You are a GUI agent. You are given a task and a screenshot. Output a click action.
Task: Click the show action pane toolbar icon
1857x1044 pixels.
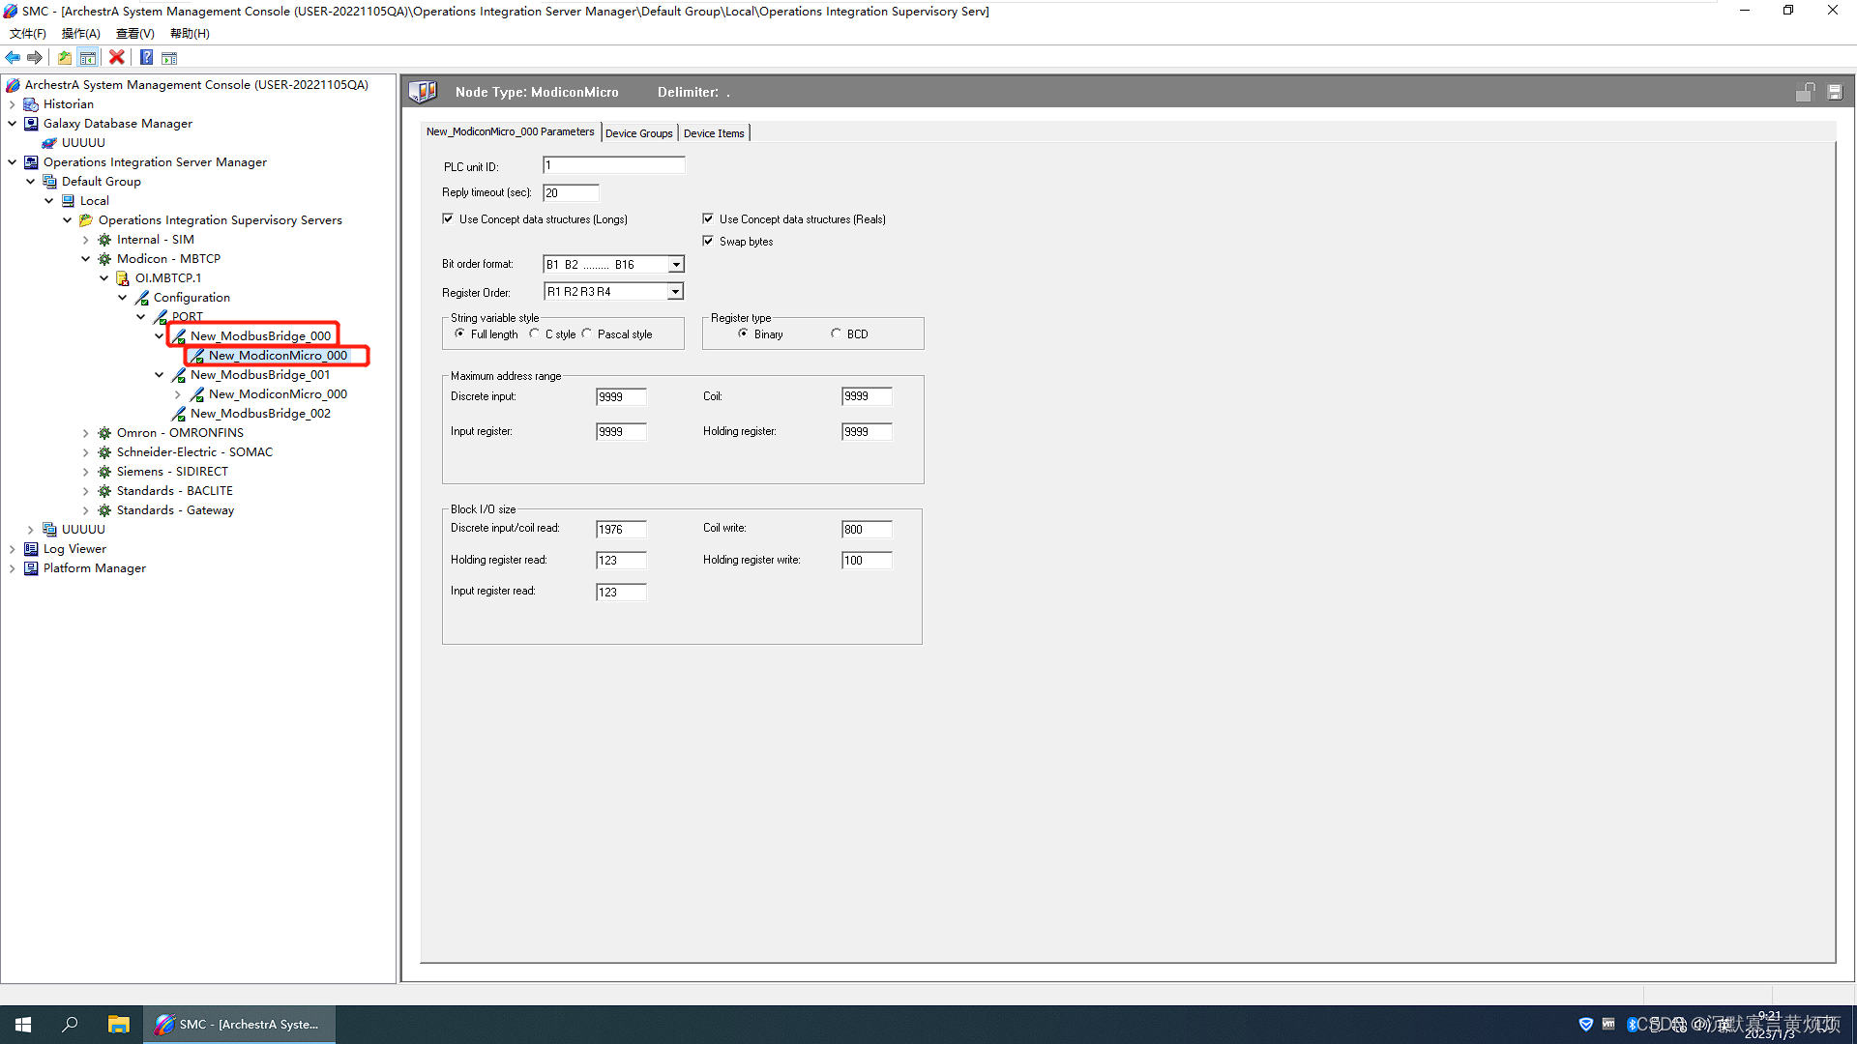click(169, 58)
